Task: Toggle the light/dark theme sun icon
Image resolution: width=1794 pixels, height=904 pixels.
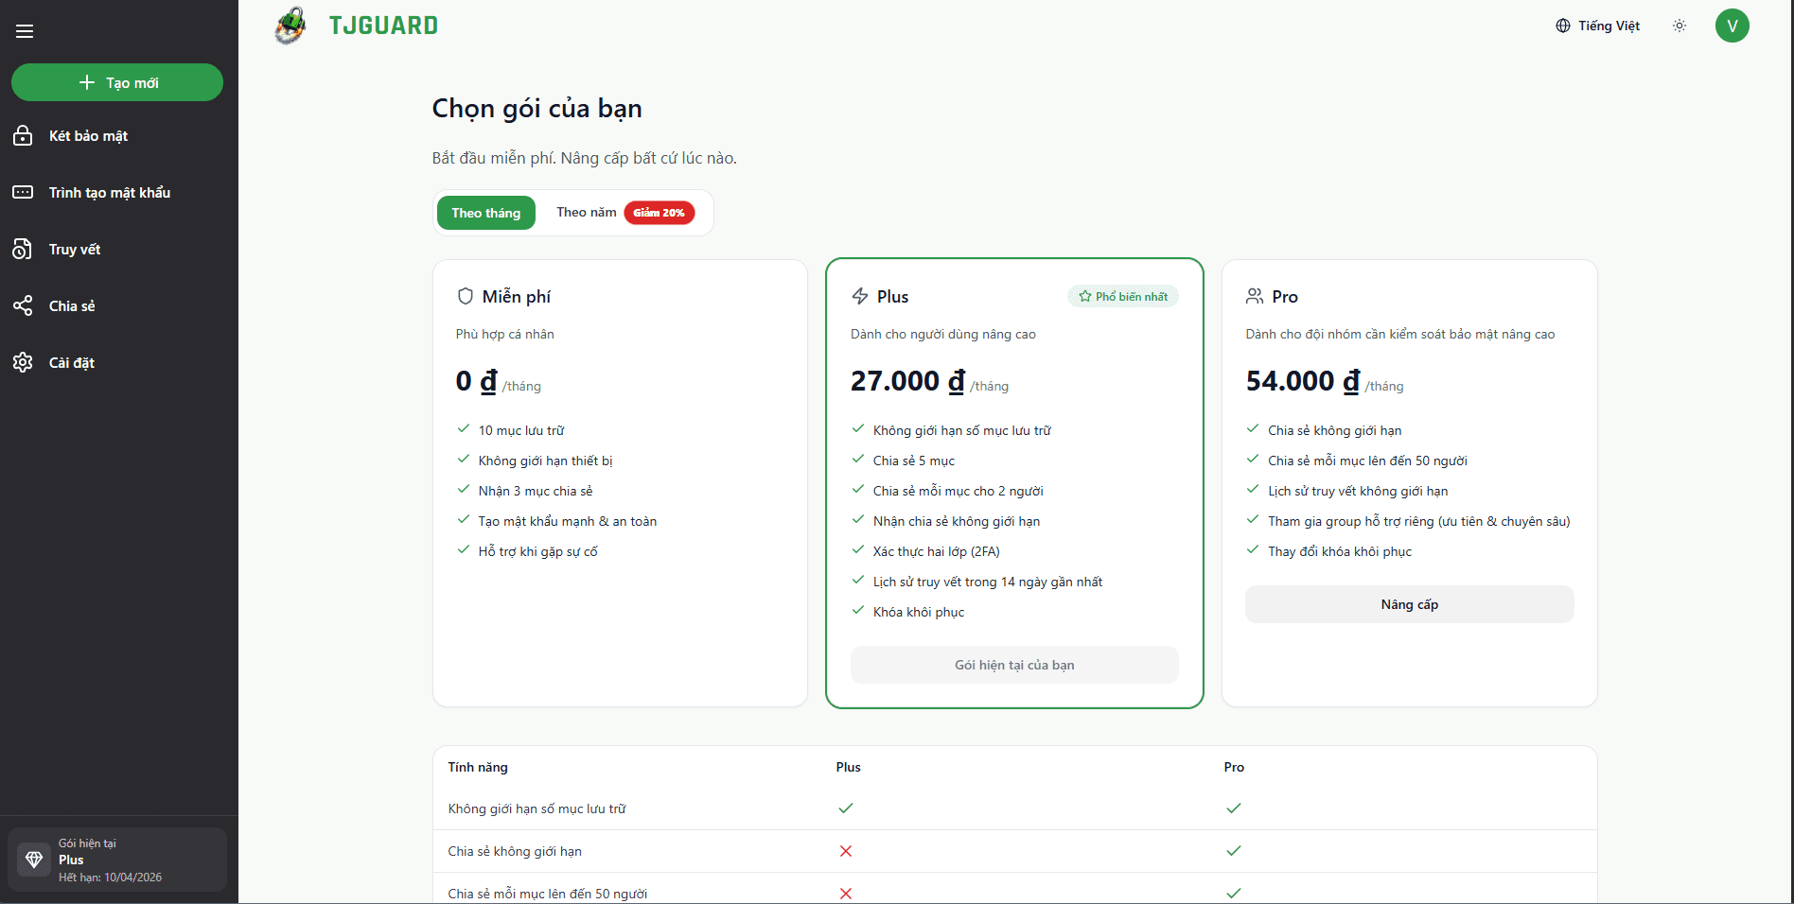Action: [x=1680, y=26]
